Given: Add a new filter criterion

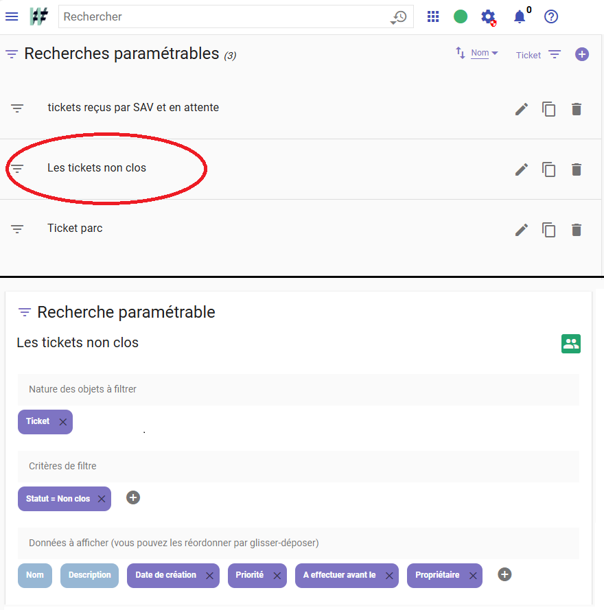Looking at the screenshot, I should click(133, 497).
